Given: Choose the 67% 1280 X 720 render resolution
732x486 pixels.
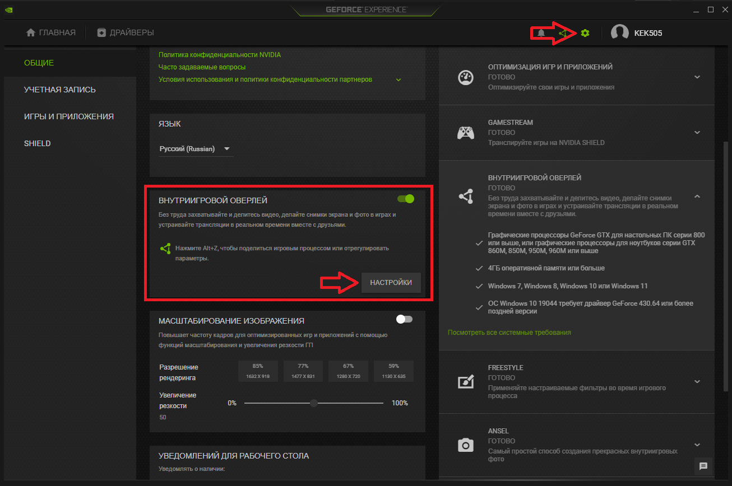Looking at the screenshot, I should pyautogui.click(x=348, y=371).
